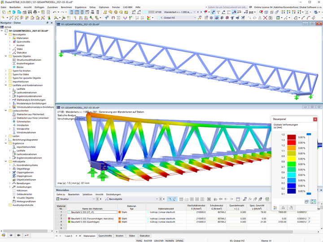The height and width of the screenshot is (242, 323).
Task: Go to next load case arrow
Action: (201, 12)
